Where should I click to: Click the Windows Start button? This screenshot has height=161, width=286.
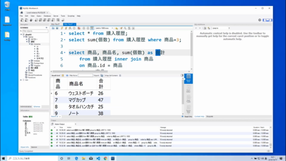[3, 158]
